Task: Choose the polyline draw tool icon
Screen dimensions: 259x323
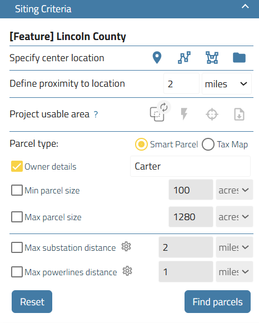Action: 184,58
